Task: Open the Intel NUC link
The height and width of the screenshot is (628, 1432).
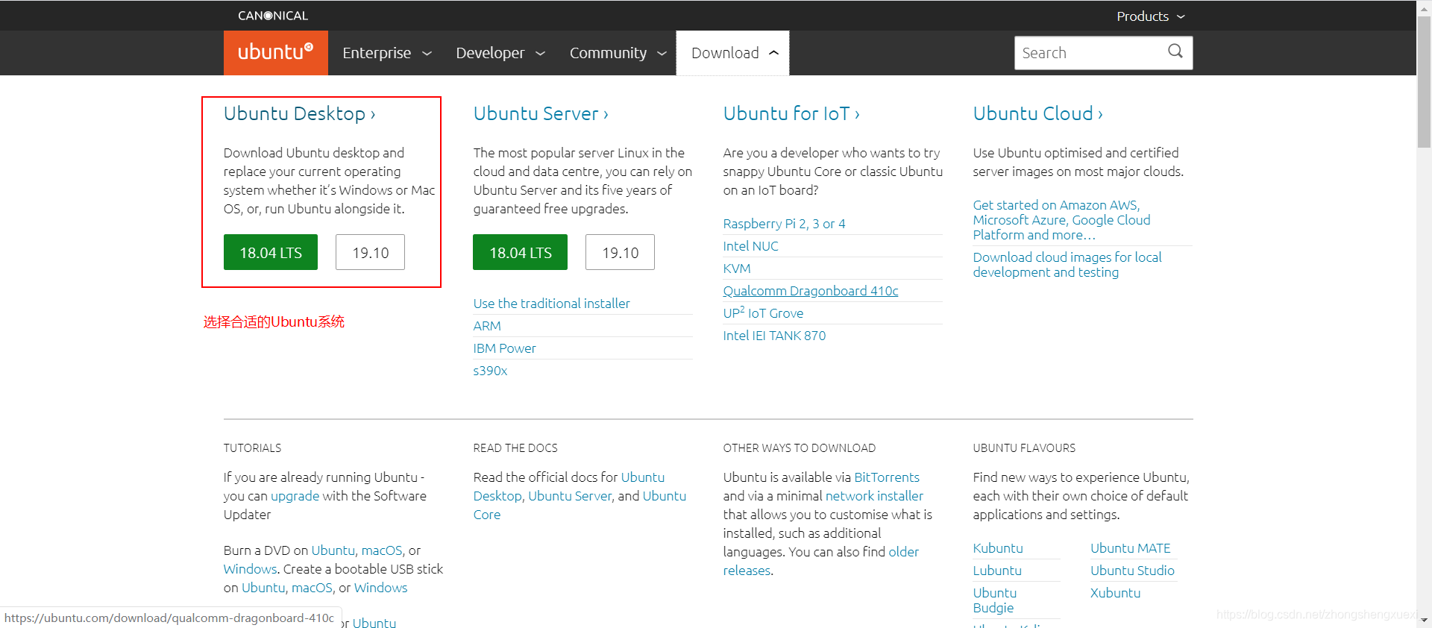Action: pos(750,246)
